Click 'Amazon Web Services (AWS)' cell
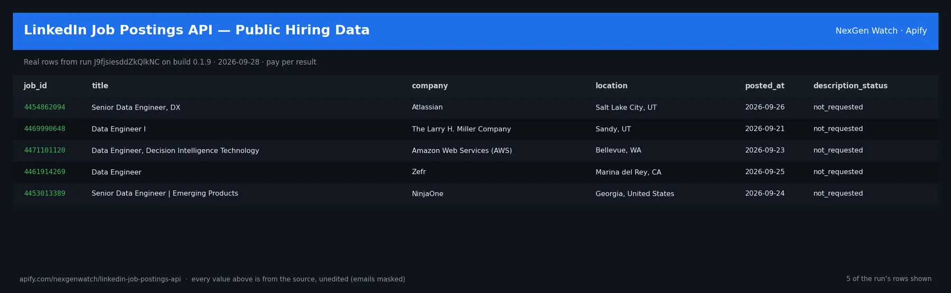Screen dimensions: 951x293 462,150
